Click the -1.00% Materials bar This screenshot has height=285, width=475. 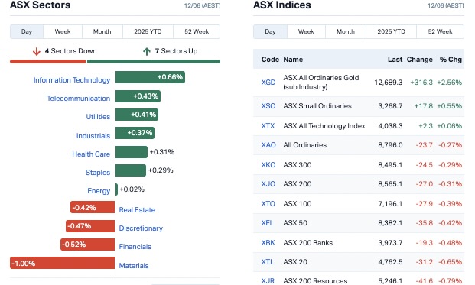click(63, 263)
